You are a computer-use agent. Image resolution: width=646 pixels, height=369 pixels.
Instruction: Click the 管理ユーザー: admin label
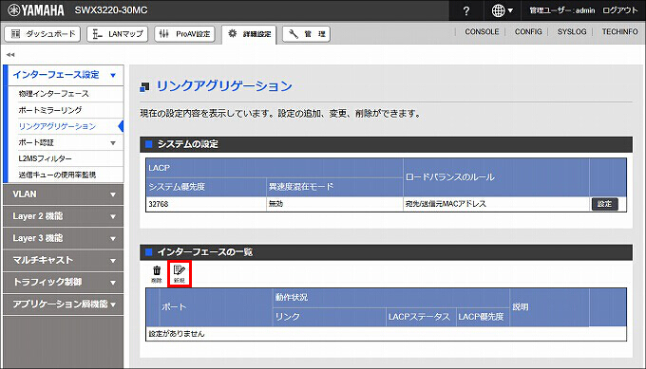pyautogui.click(x=562, y=10)
